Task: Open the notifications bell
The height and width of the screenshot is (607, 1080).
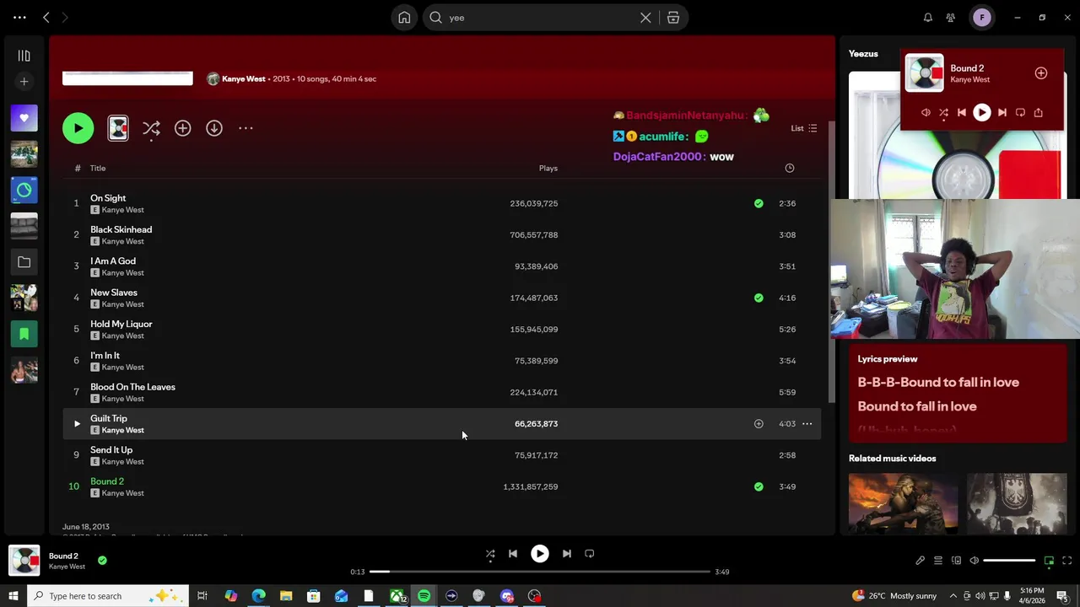Action: coord(927,18)
